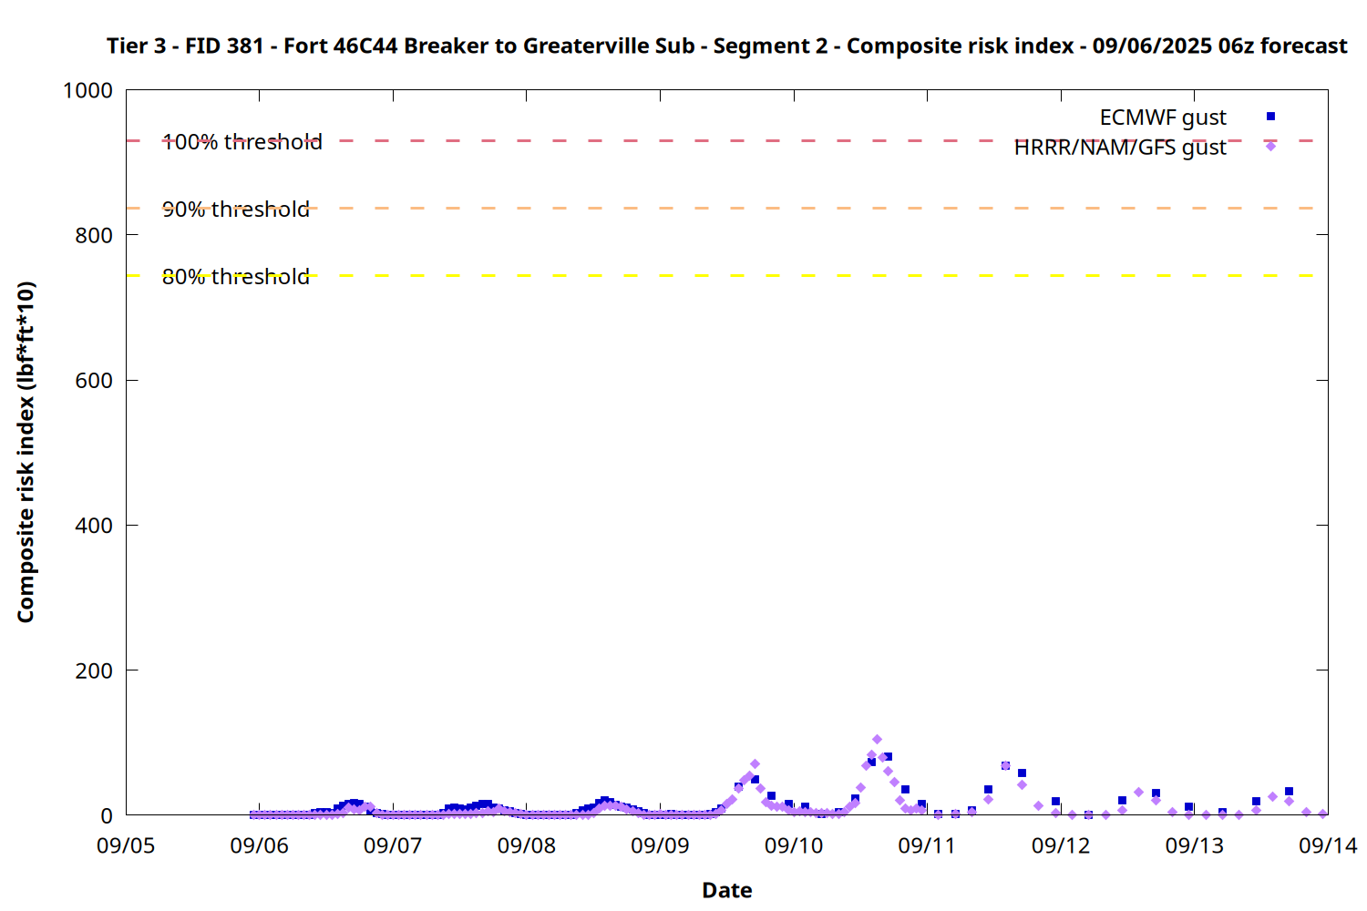Screen dimensions: 1367x911
Task: Click the x-axis date 09/06
Action: [260, 845]
